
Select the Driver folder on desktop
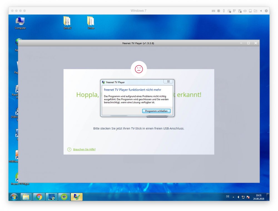pos(91,23)
